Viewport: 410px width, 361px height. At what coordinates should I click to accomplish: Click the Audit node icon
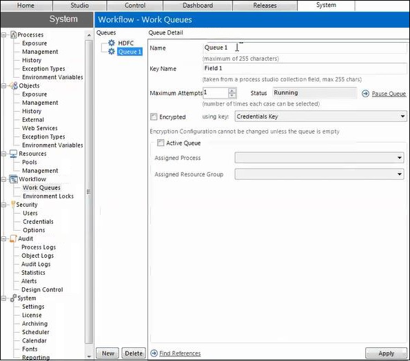13,238
